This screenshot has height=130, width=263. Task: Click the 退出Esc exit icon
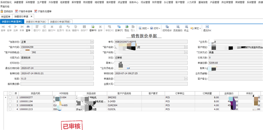click(207, 27)
